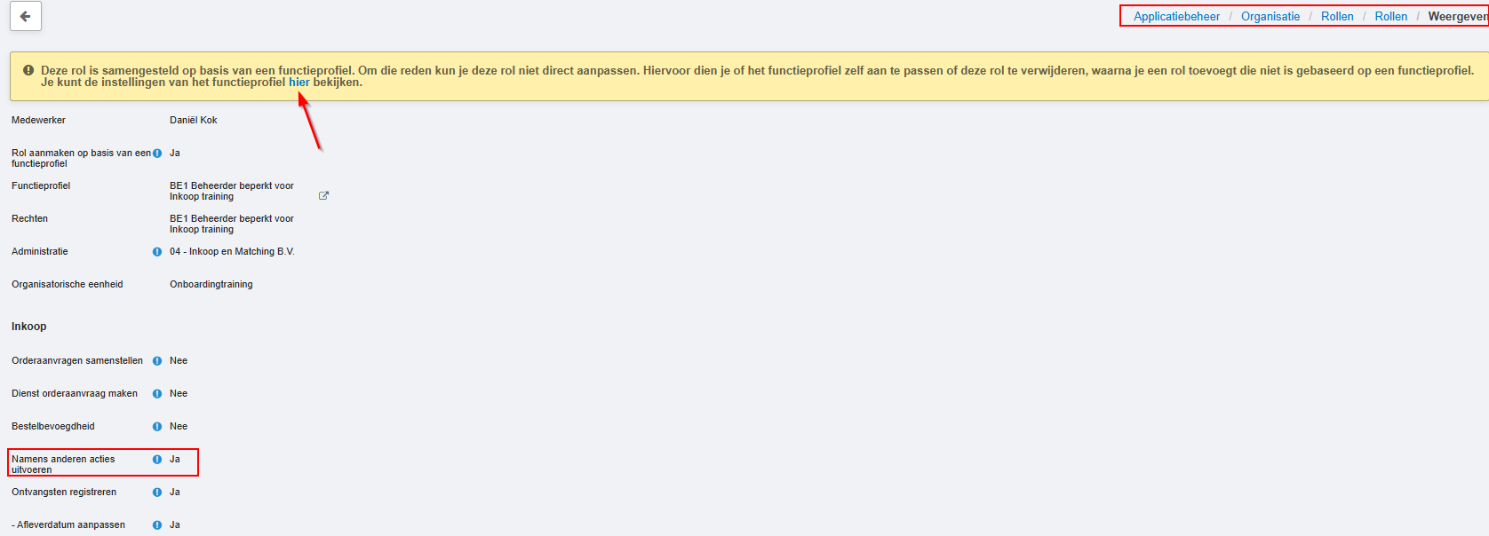Go to Applicatiebeheer in breadcrumb
Image resolution: width=1489 pixels, height=536 pixels.
click(1176, 17)
